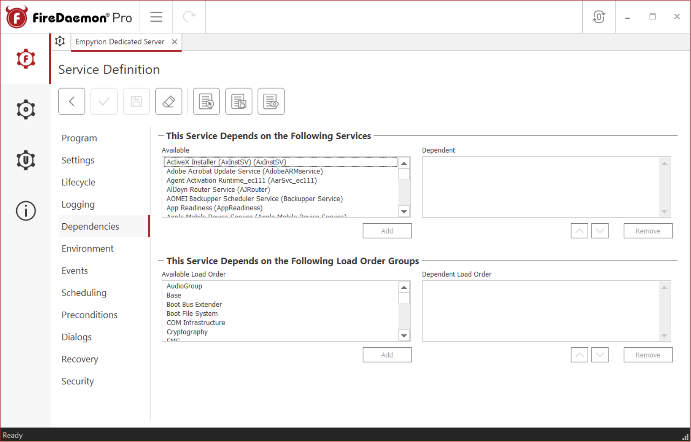
Task: Select App Readiness (AppReadiness) entry
Action: pyautogui.click(x=280, y=208)
